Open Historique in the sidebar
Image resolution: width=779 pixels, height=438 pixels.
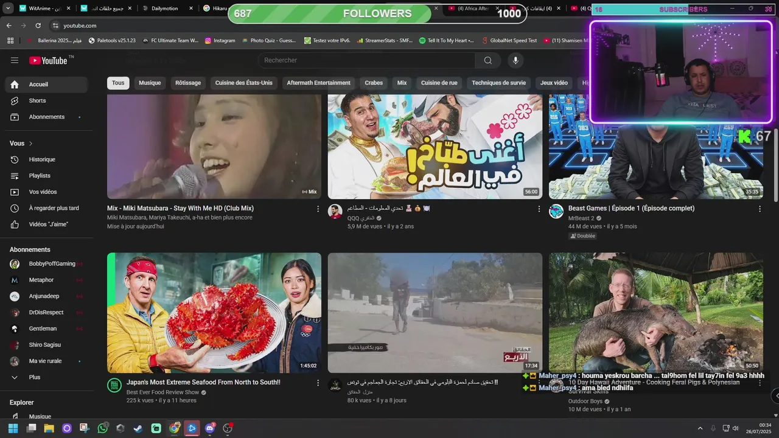[46, 159]
